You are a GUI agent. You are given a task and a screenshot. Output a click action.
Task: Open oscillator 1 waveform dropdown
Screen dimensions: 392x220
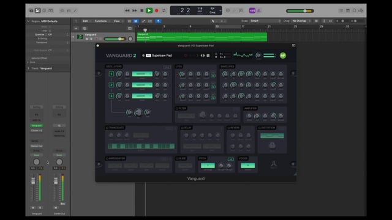click(142, 74)
